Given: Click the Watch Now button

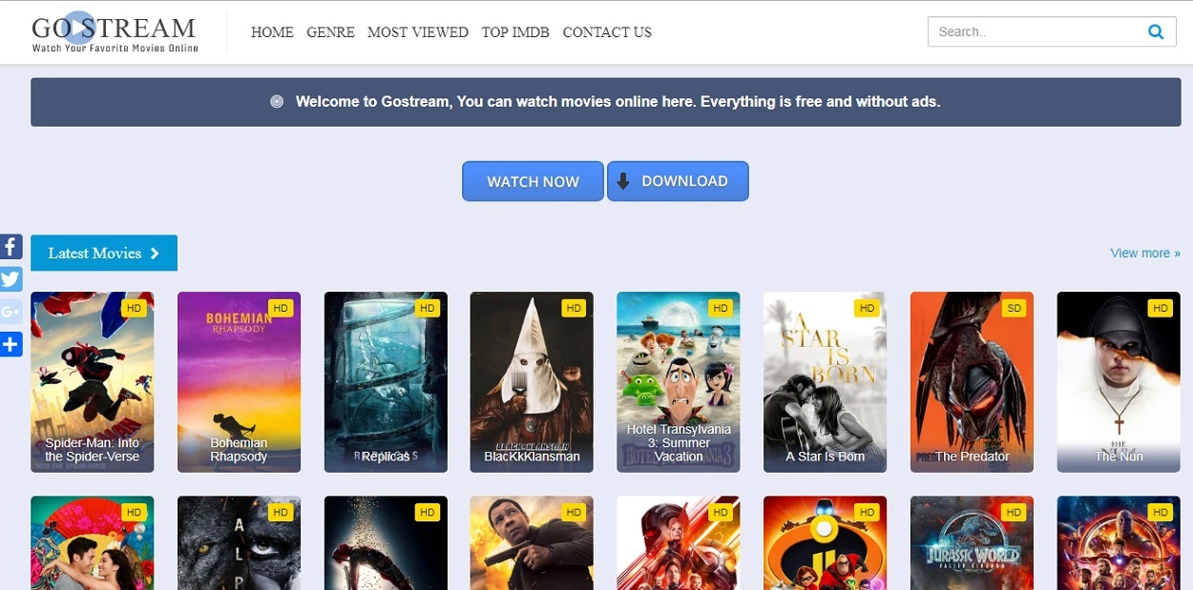Looking at the screenshot, I should tap(533, 181).
